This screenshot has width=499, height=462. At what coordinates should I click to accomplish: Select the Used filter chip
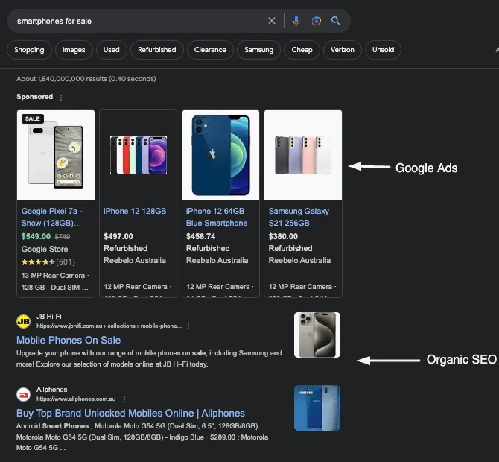pyautogui.click(x=112, y=50)
